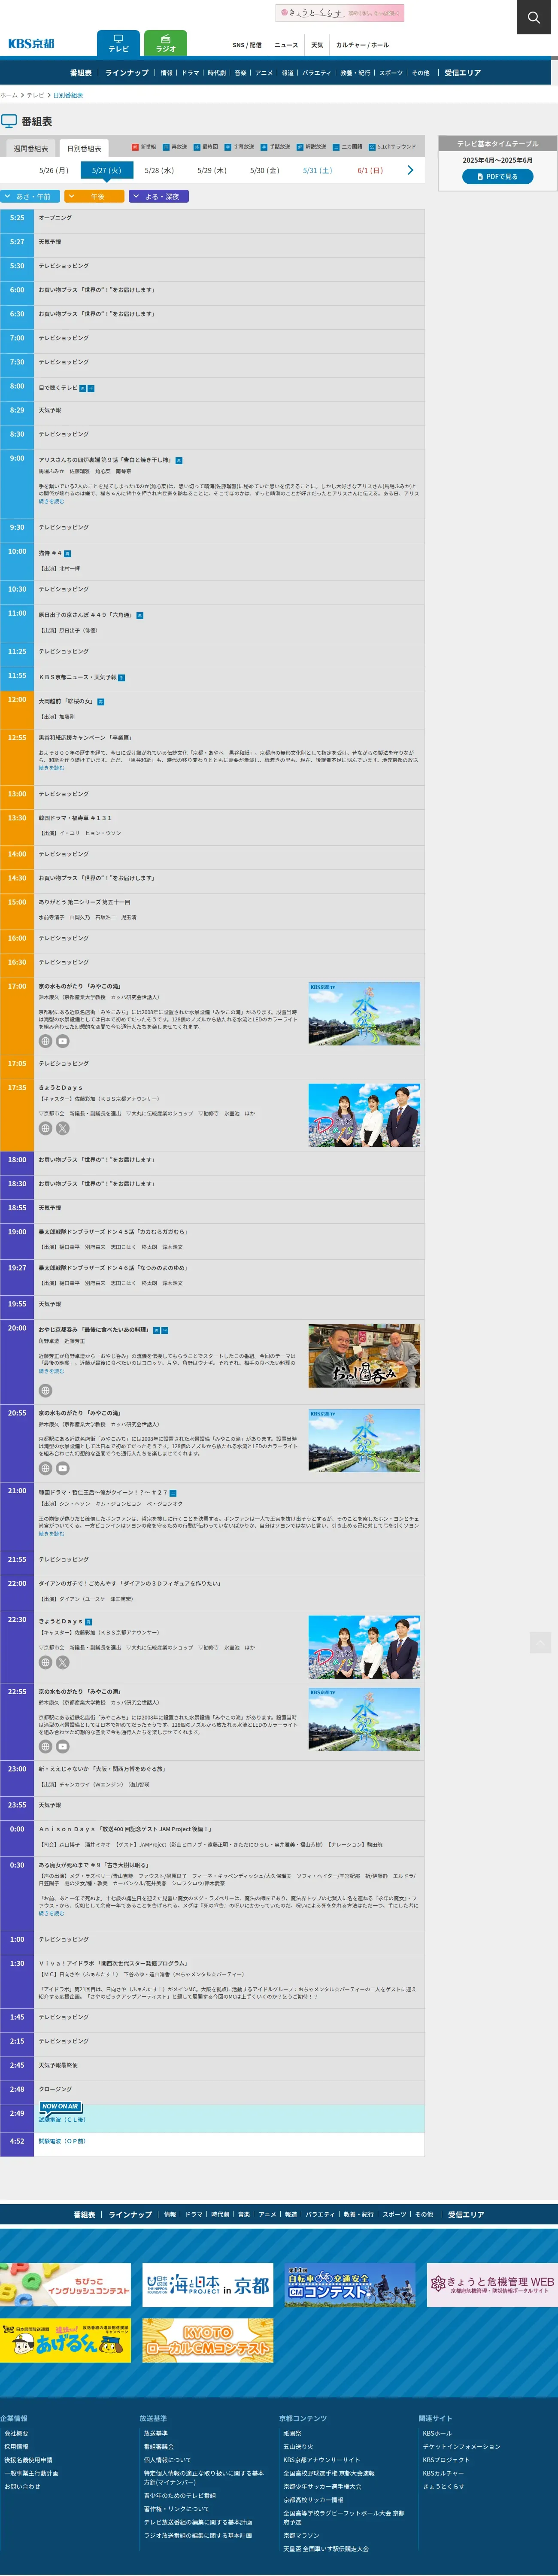The width and height of the screenshot is (558, 2576).
Task: Open ドラマ in the header navigation
Action: (x=190, y=73)
